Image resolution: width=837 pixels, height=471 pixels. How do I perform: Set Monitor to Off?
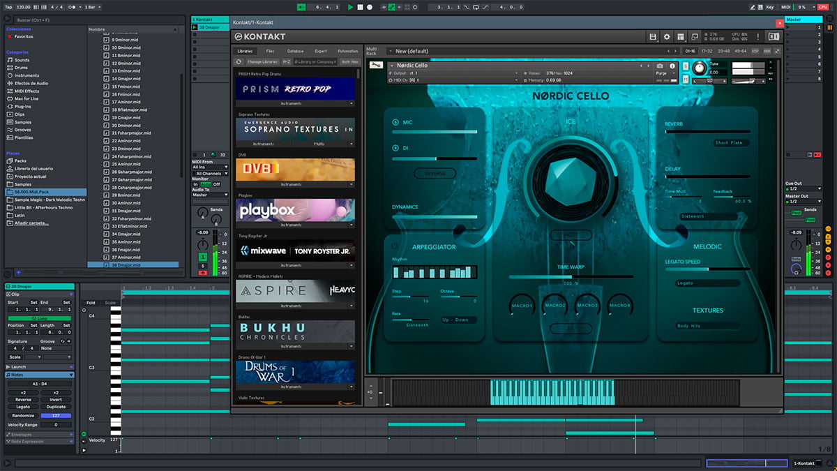click(x=216, y=184)
